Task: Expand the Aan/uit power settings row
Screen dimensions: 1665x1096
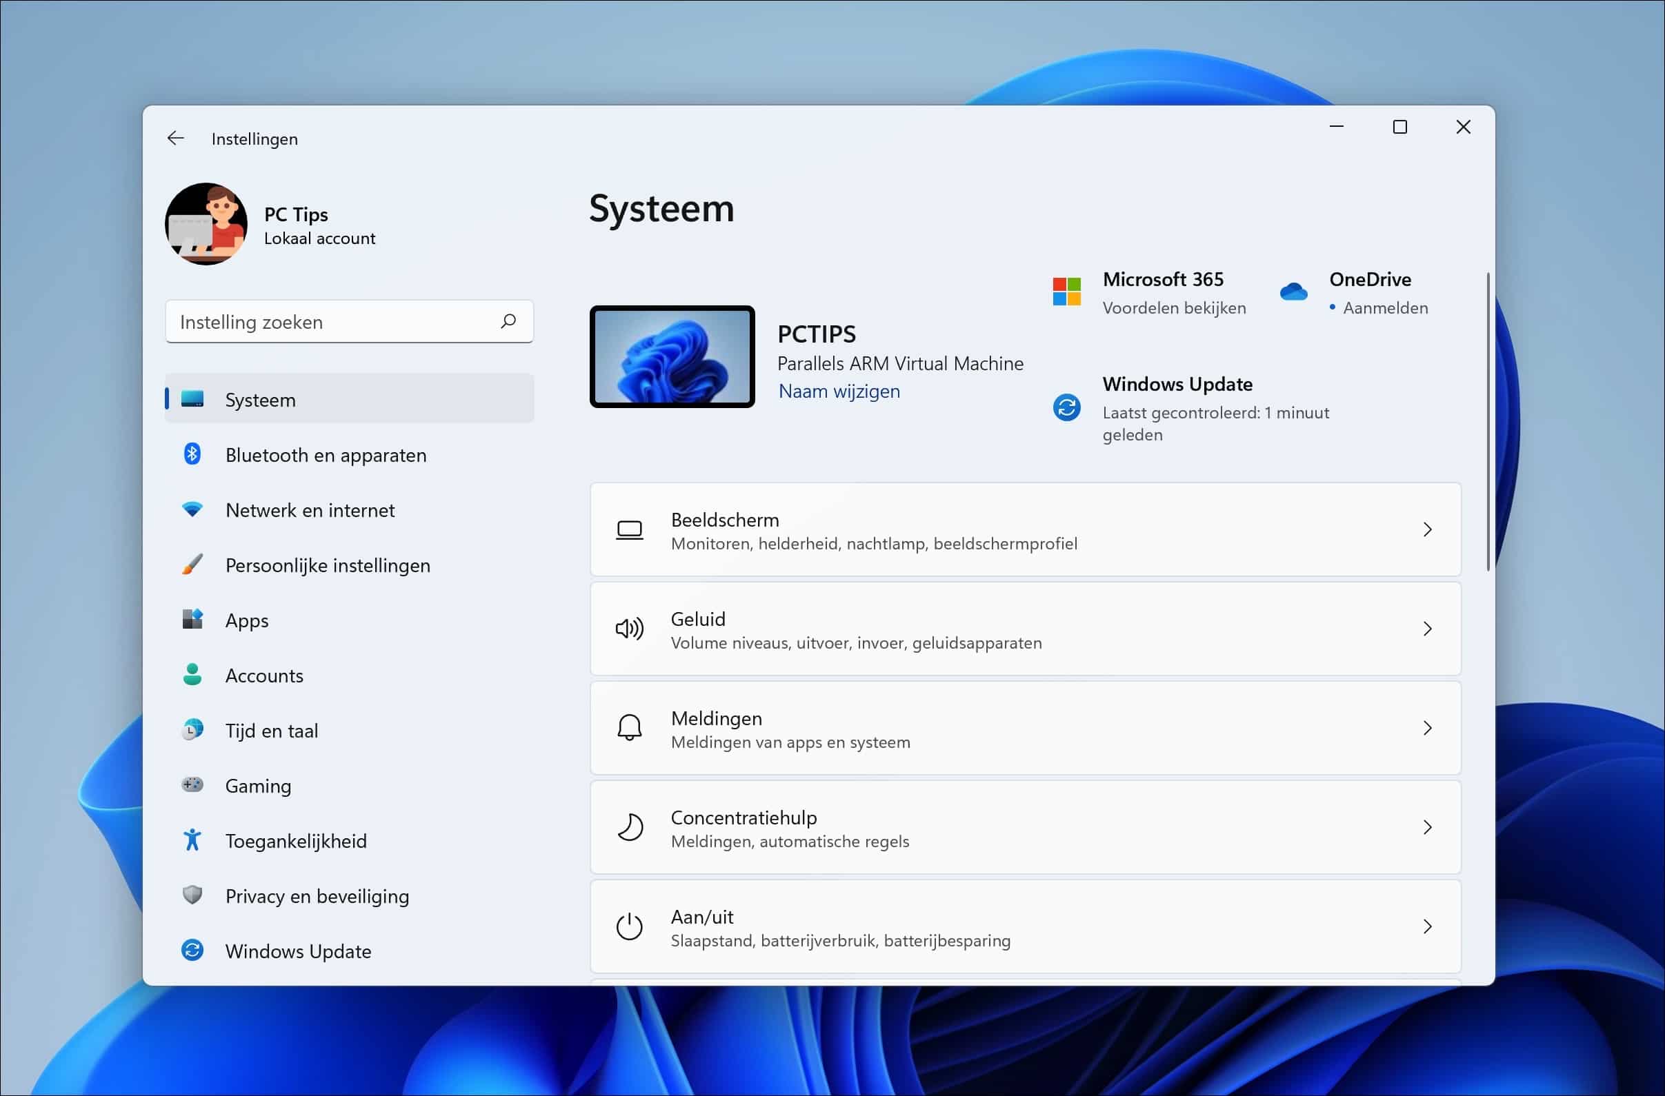Action: pyautogui.click(x=1428, y=927)
